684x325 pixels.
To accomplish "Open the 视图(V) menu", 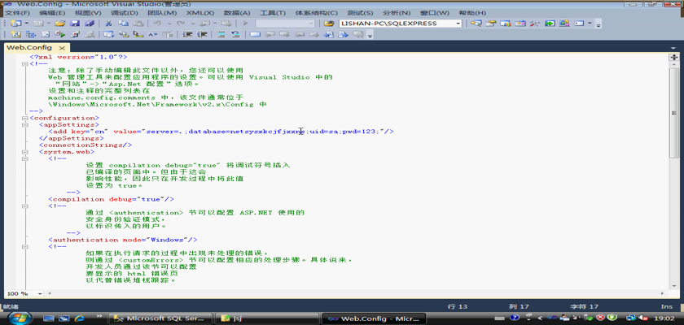I will pos(88,13).
